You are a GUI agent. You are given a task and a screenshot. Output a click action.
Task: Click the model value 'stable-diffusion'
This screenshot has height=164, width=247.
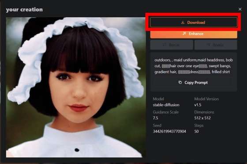166,105
